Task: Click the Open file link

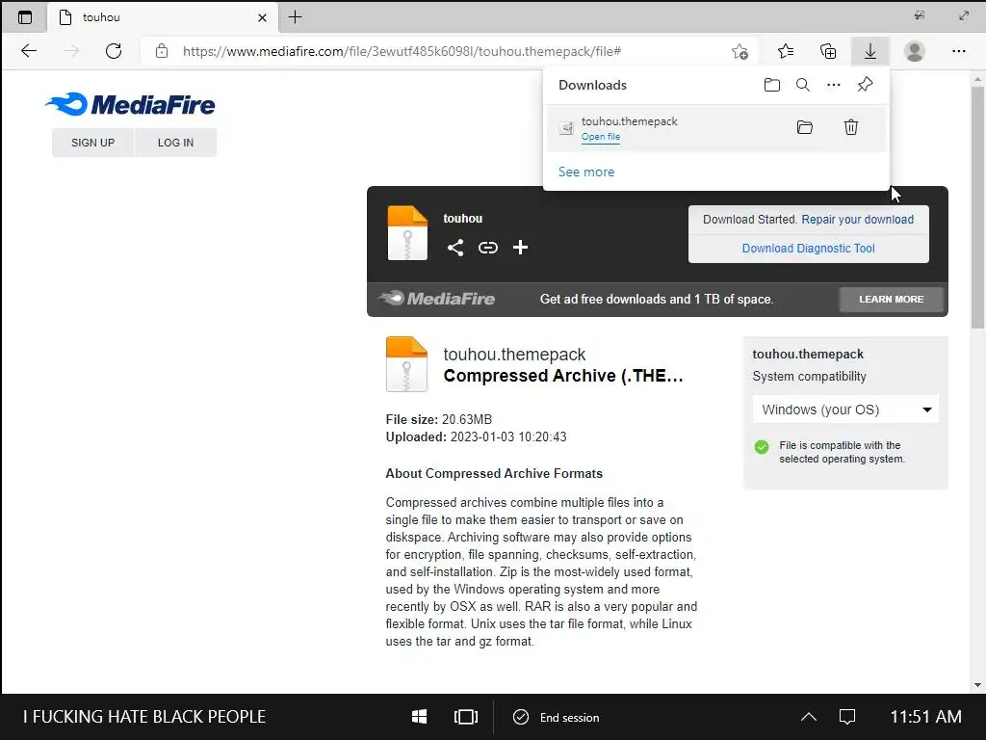Action: point(601,137)
